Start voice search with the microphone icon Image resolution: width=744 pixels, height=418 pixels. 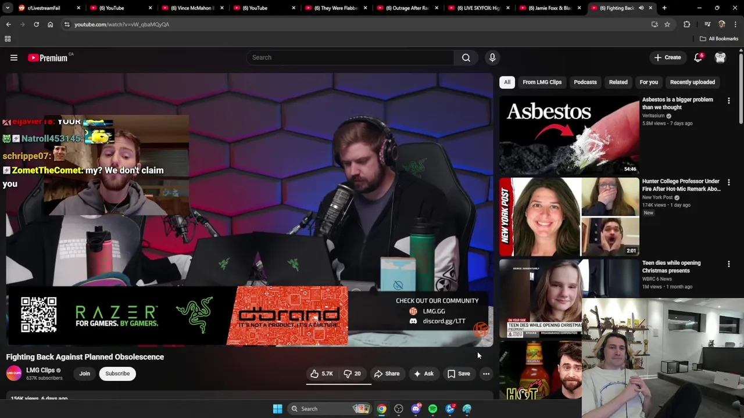pyautogui.click(x=492, y=57)
